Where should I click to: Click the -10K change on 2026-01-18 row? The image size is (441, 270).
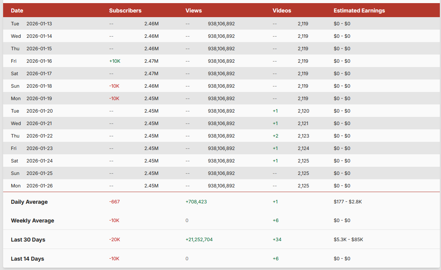(x=114, y=86)
